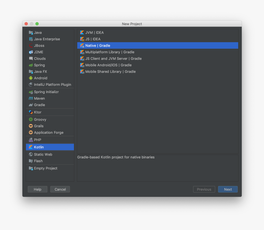This screenshot has width=264, height=230.
Task: Choose the Android project type
Action: coord(50,78)
